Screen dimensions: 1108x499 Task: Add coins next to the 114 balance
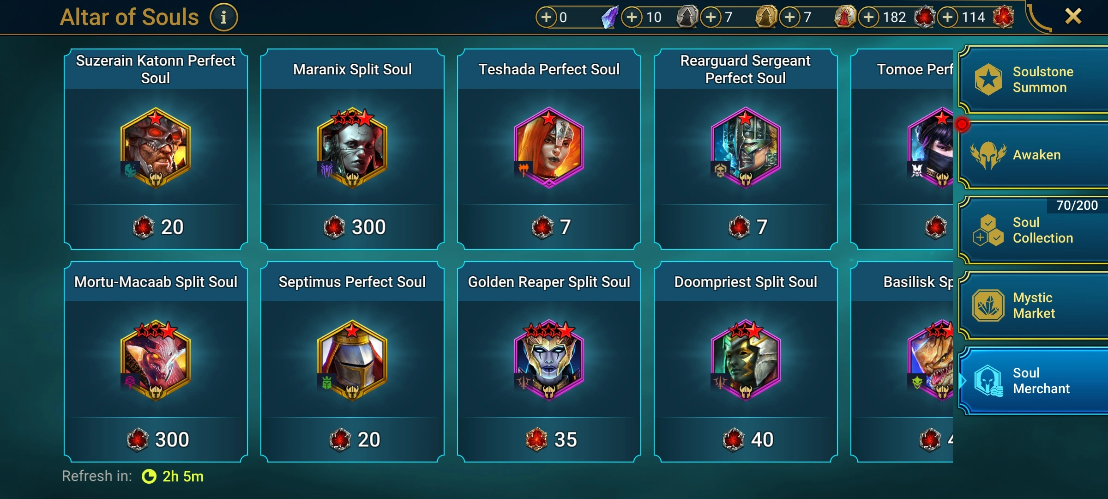[947, 18]
